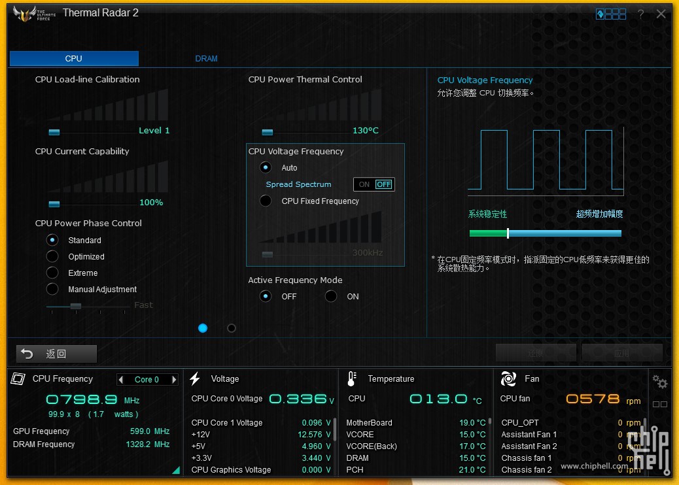Click the two-squares layout icon below the gear
This screenshot has width=679, height=485.
(x=660, y=404)
